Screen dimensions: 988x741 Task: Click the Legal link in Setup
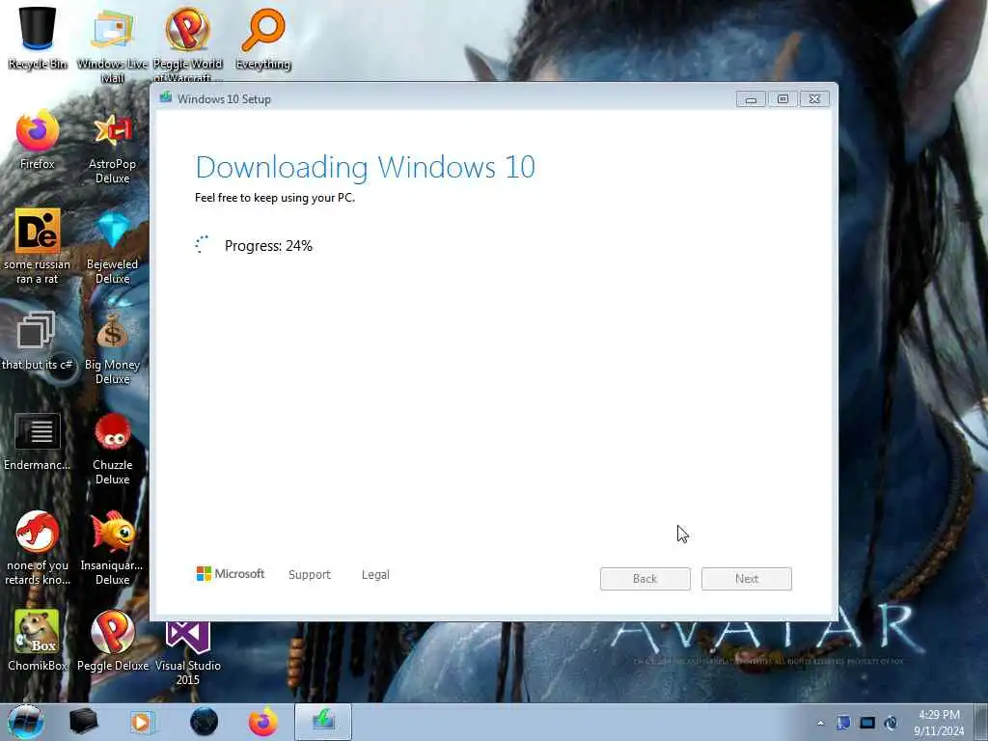375,575
